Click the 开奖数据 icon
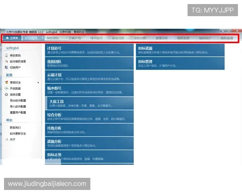The height and width of the screenshot is (194, 242). pos(6,89)
